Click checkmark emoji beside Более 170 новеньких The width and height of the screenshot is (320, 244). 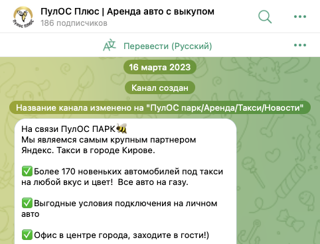(27, 172)
